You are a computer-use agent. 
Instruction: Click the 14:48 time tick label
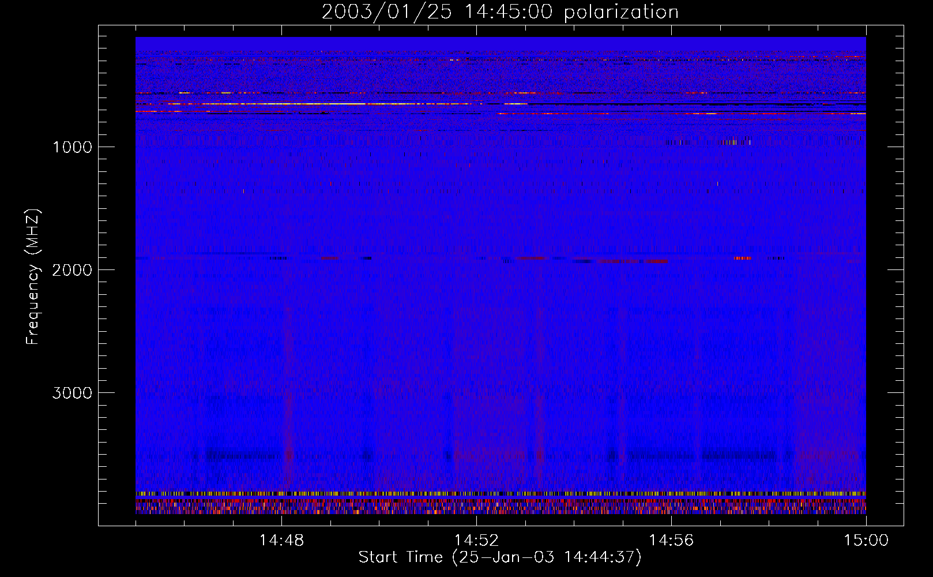coord(281,541)
